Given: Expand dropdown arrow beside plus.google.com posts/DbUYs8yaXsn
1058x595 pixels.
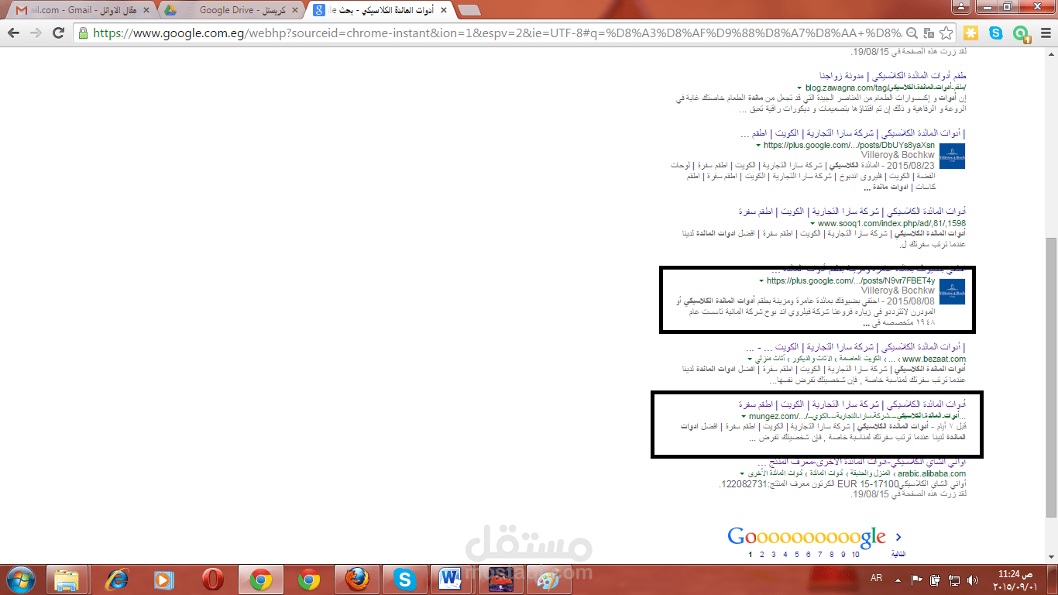Looking at the screenshot, I should [x=759, y=146].
